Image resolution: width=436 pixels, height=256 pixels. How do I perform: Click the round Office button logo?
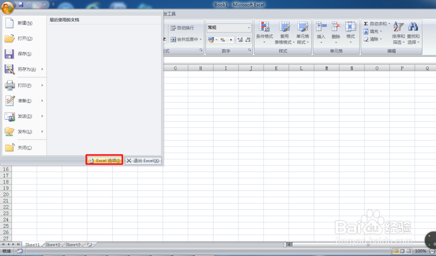[x=7, y=7]
